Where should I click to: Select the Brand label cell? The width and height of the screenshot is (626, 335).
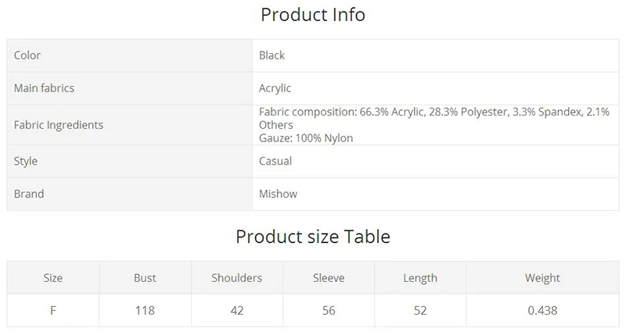129,194
